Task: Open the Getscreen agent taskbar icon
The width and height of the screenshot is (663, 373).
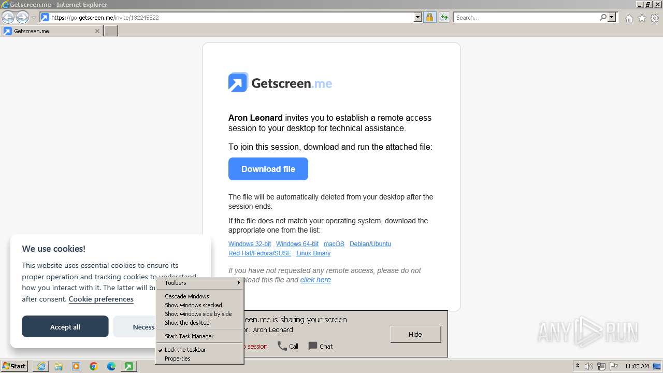Action: pos(128,366)
